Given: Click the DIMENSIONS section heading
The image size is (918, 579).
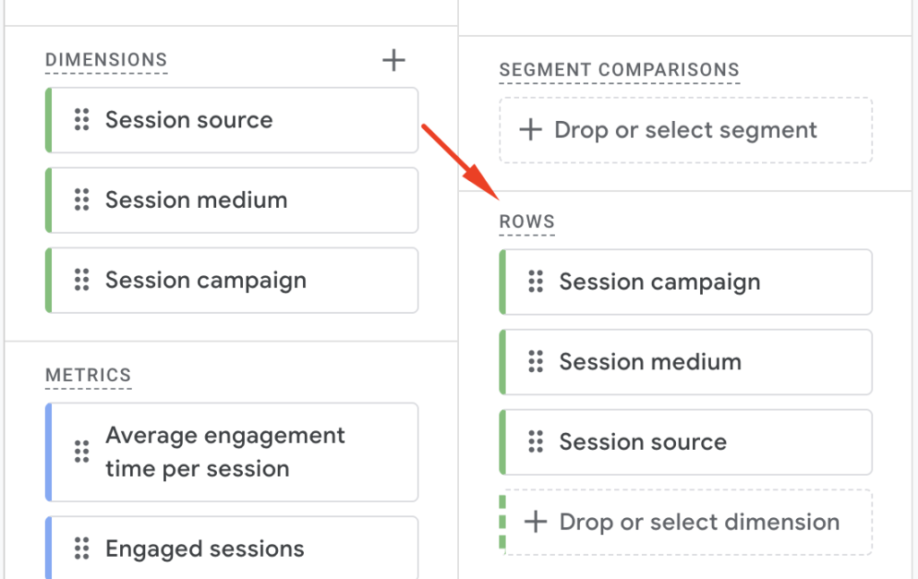Looking at the screenshot, I should pyautogui.click(x=106, y=61).
